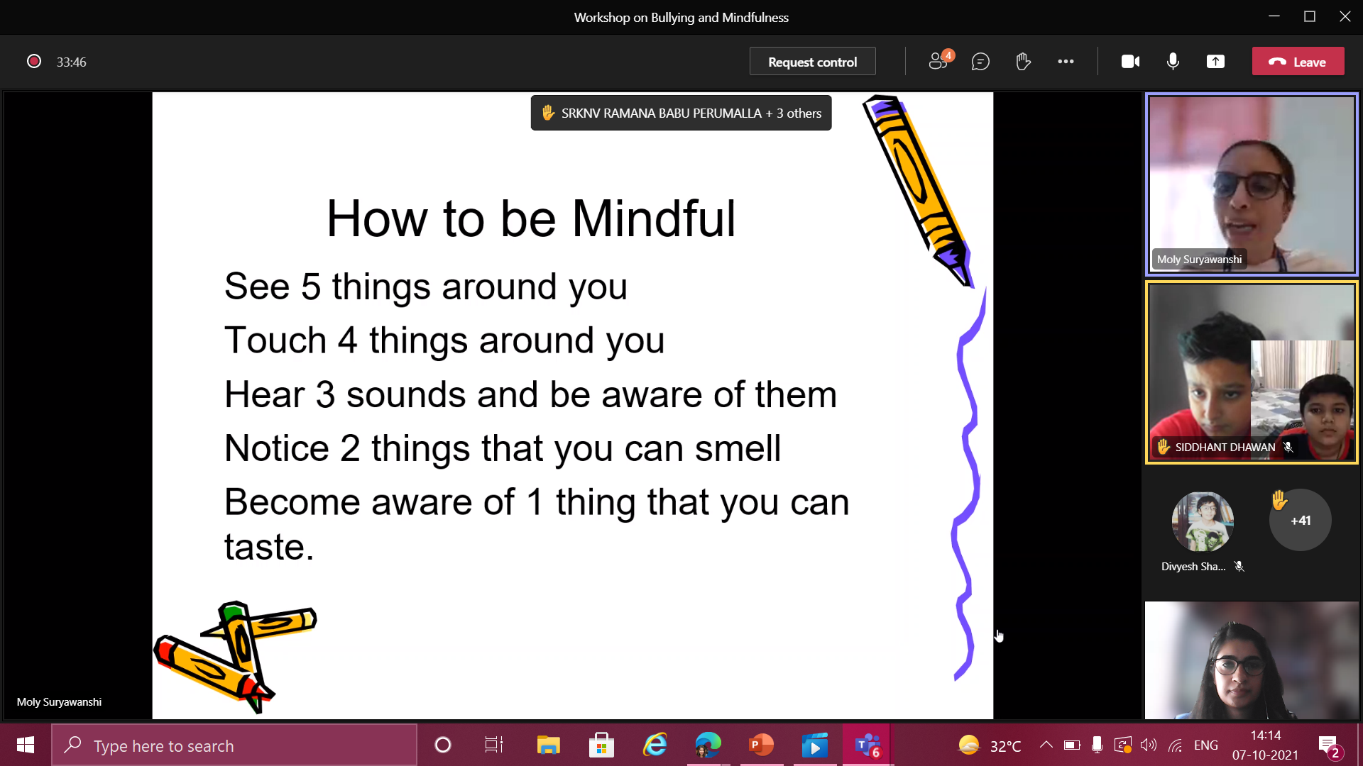The height and width of the screenshot is (766, 1363).
Task: Click the muted mic icon on Siddhant's tile
Action: (1288, 447)
